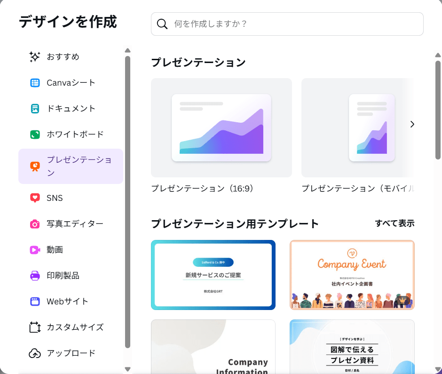Image resolution: width=442 pixels, height=374 pixels.
Task: Click the Webサイト browser icon
Action: [35, 302]
